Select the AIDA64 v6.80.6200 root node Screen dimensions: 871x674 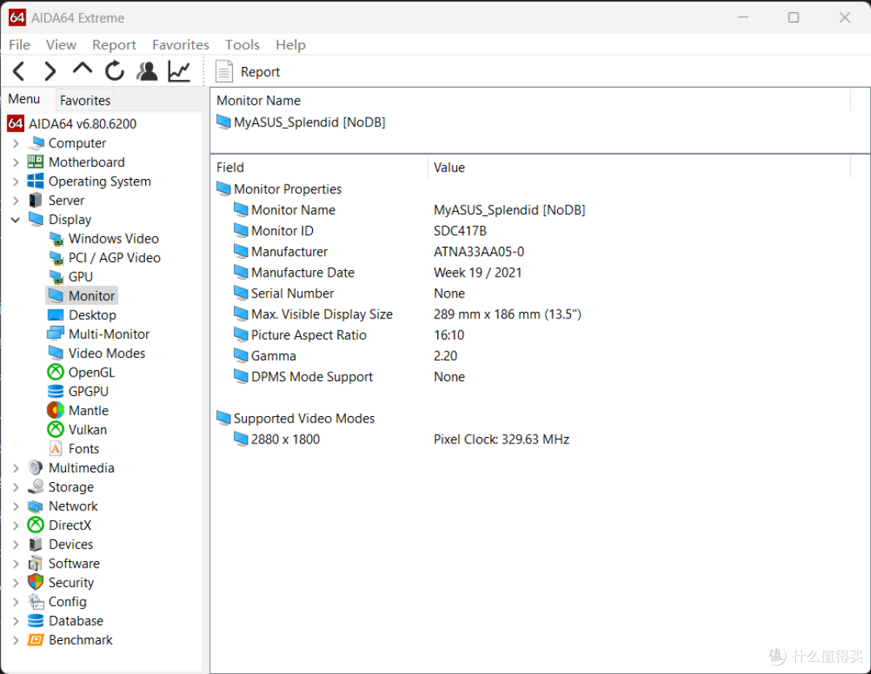coord(73,124)
